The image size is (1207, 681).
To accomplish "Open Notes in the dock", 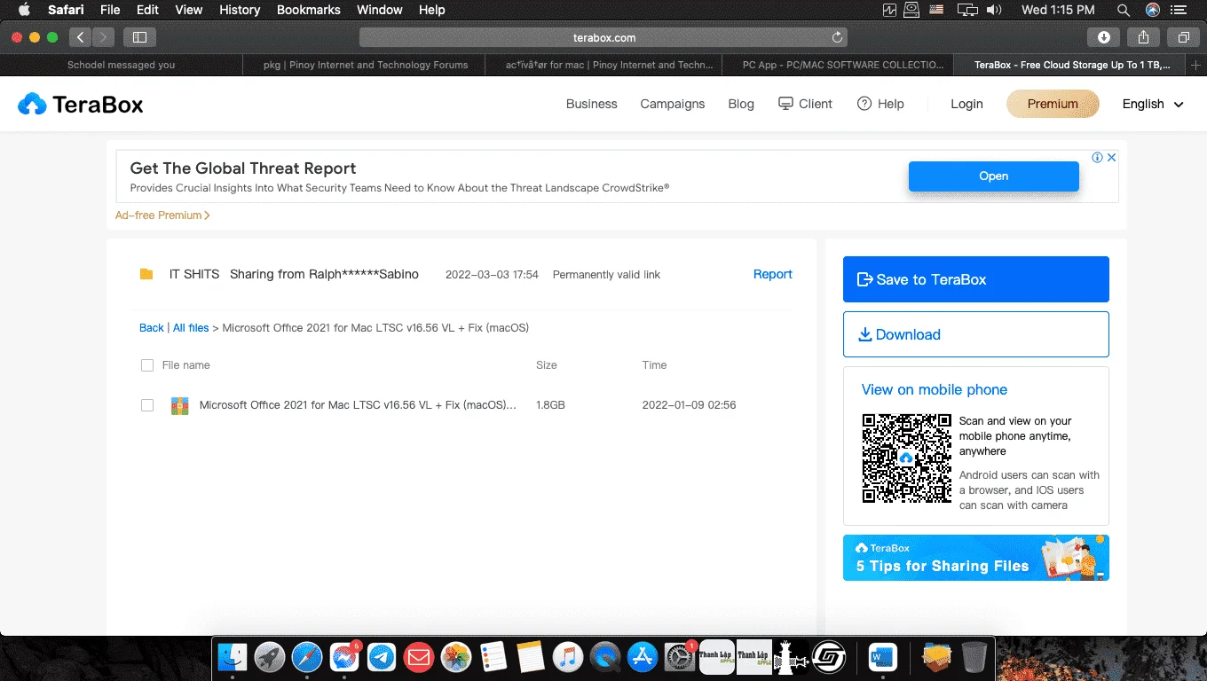I will (530, 657).
